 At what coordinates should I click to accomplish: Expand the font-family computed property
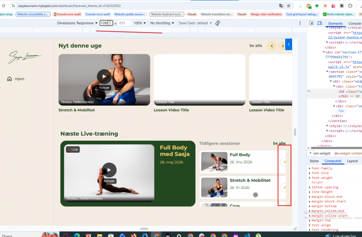(x=310, y=168)
